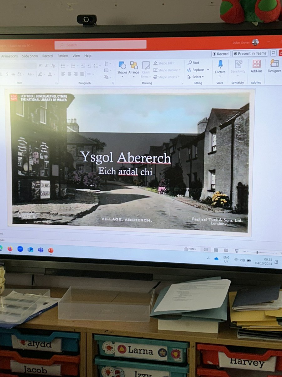This screenshot has height=377, width=282.
Task: Open the Add-ins pane
Action: click(256, 66)
